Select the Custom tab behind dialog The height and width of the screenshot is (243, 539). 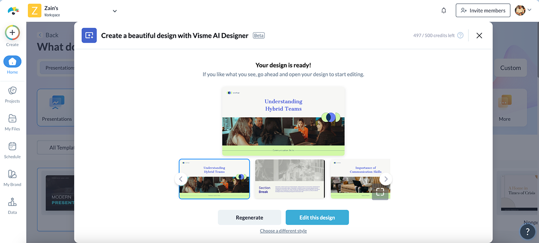(x=510, y=68)
